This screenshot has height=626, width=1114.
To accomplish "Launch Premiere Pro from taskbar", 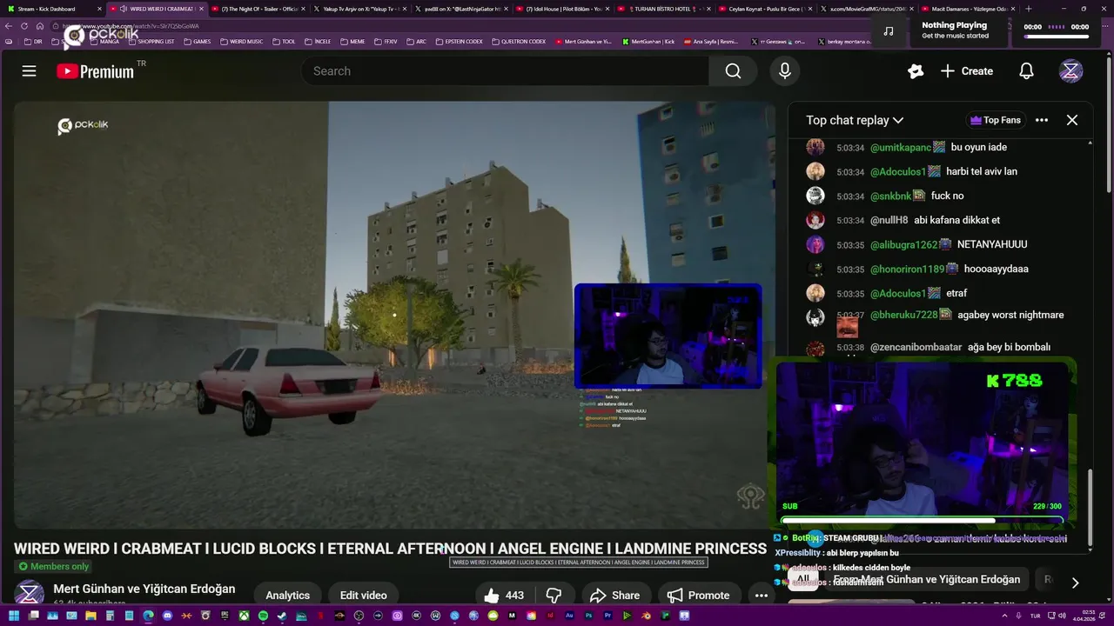I will pyautogui.click(x=607, y=616).
